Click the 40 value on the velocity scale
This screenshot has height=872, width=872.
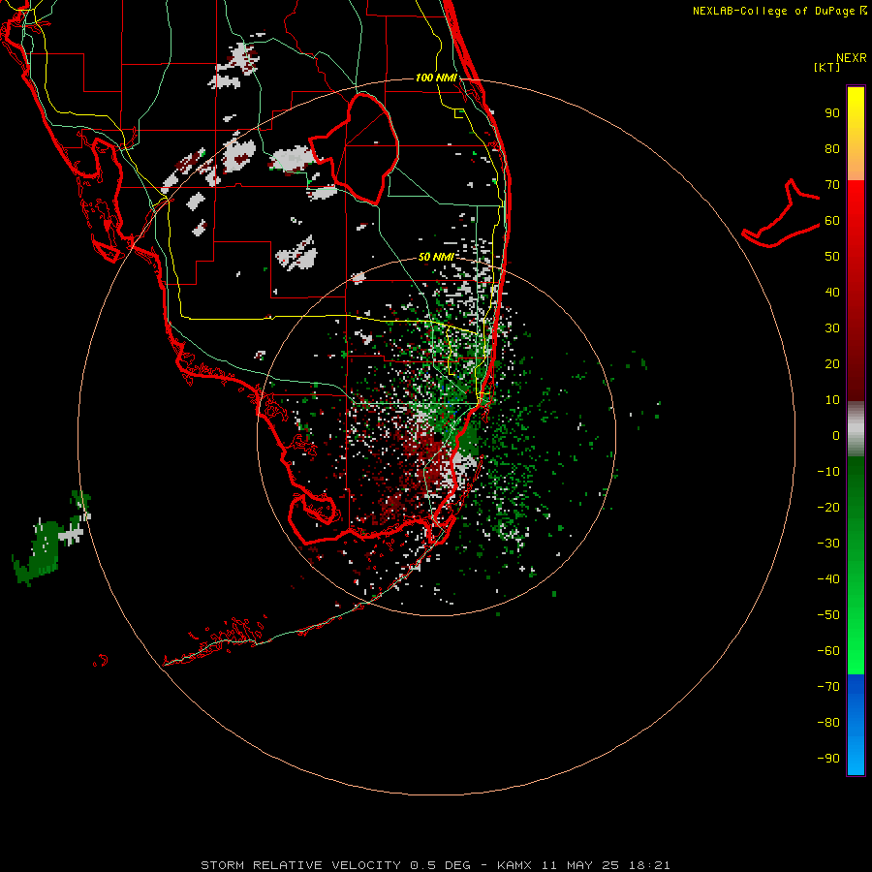click(832, 293)
